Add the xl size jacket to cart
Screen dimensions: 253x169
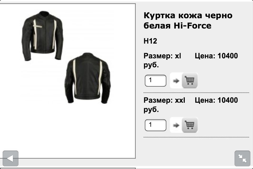[x=190, y=81]
